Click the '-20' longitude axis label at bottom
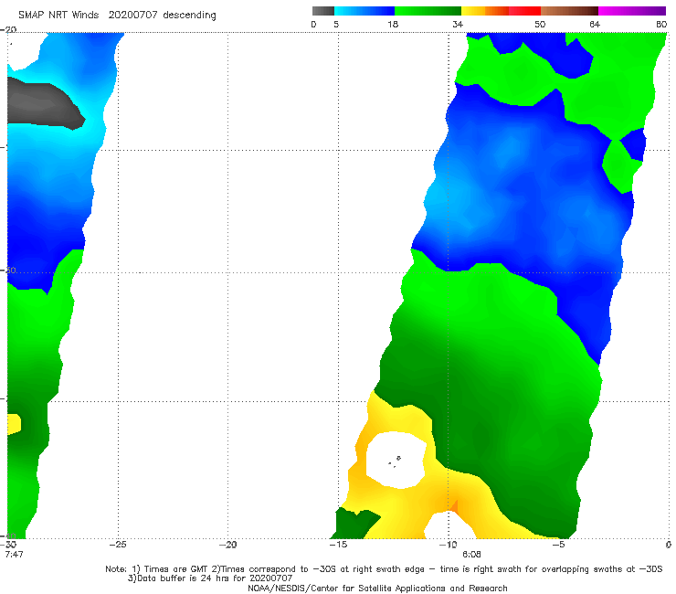Image resolution: width=676 pixels, height=594 pixels. pos(227,545)
